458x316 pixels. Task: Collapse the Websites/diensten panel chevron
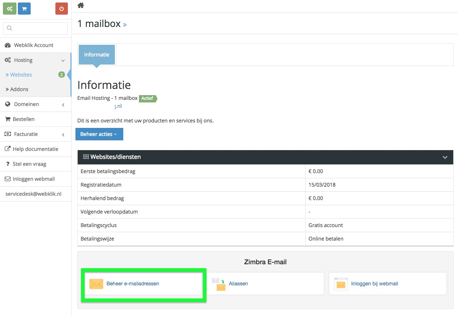(445, 157)
